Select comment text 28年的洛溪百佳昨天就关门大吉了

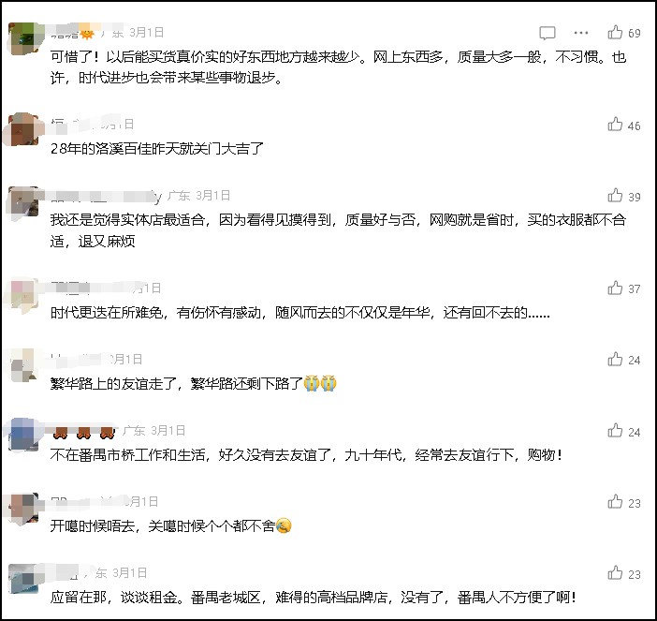pos(157,148)
